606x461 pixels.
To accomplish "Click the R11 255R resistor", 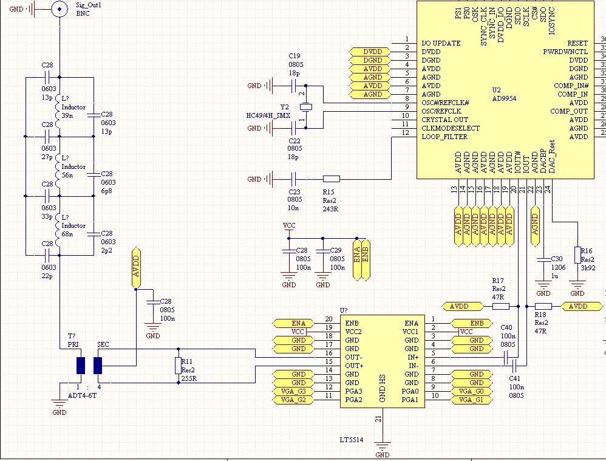I will click(178, 366).
